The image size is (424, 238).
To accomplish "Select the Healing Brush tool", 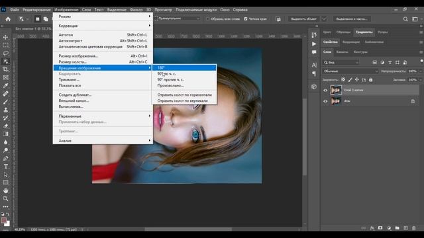I will 5,94.
